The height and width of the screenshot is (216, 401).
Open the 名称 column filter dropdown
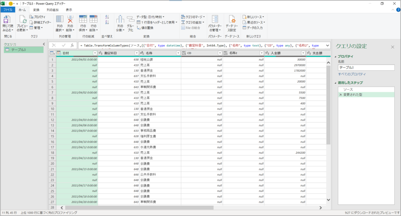(x=178, y=53)
